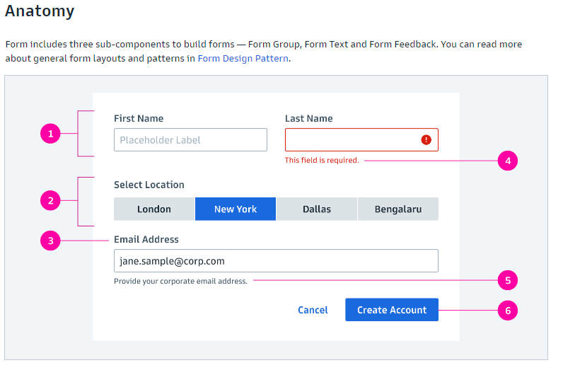Click the Cancel link button

coord(313,310)
